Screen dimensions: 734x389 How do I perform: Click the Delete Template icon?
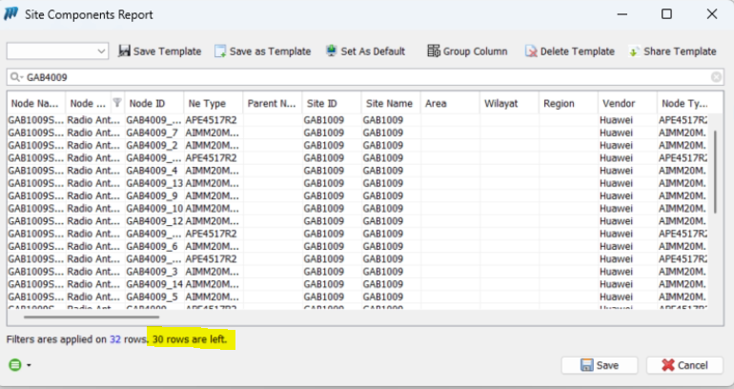(x=530, y=51)
